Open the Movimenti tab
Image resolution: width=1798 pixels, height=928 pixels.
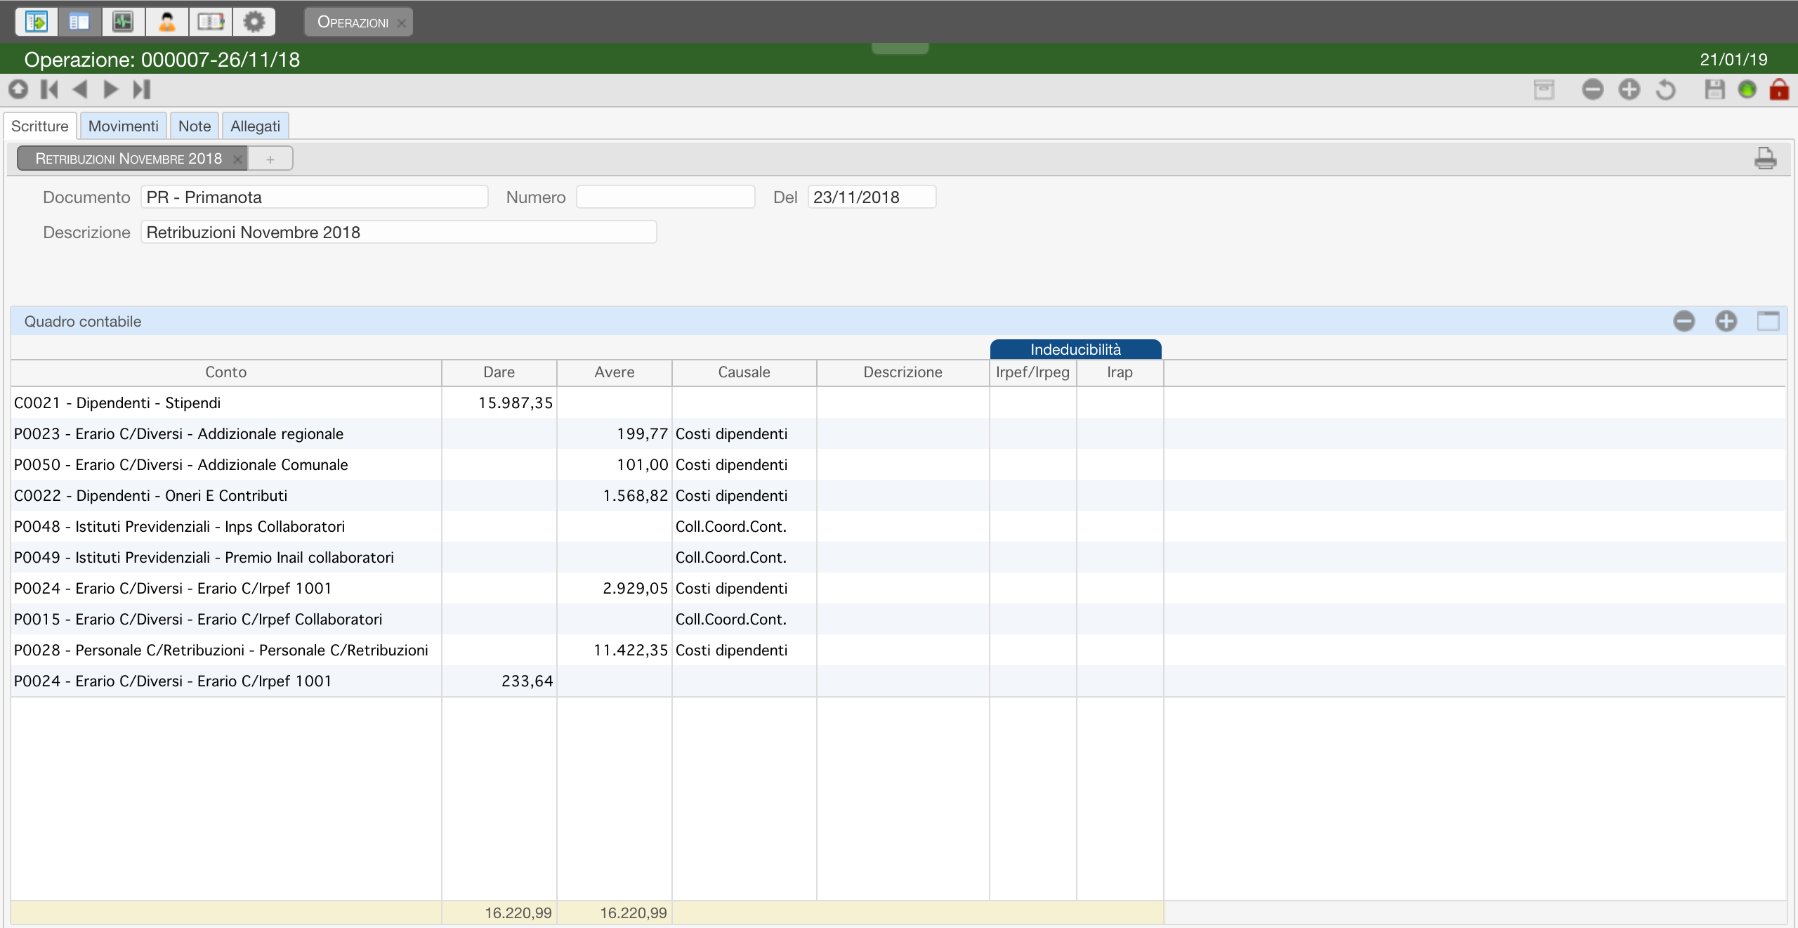123,126
